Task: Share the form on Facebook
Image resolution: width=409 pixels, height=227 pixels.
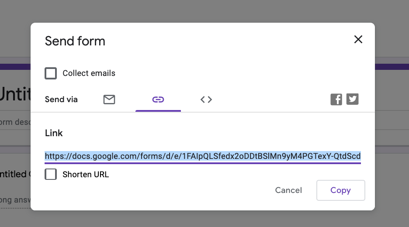Action: (336, 100)
